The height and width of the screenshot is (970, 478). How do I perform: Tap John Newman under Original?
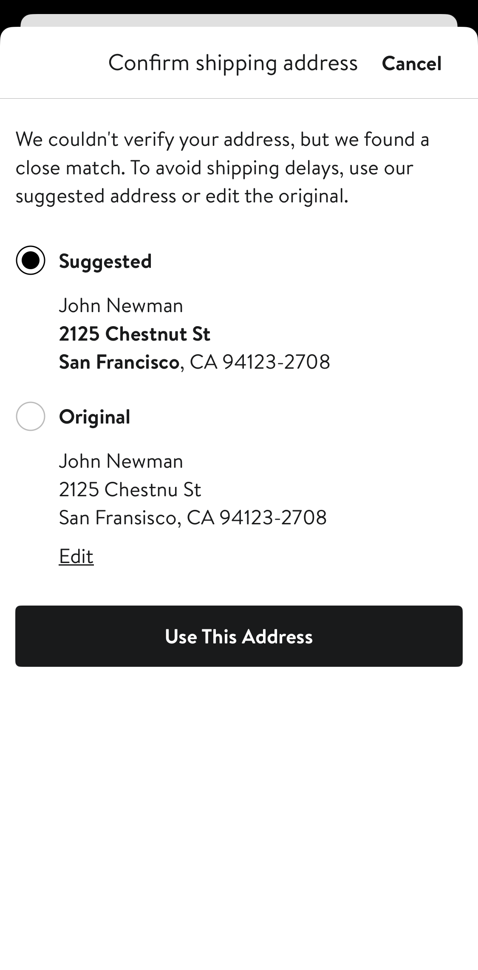pos(121,461)
